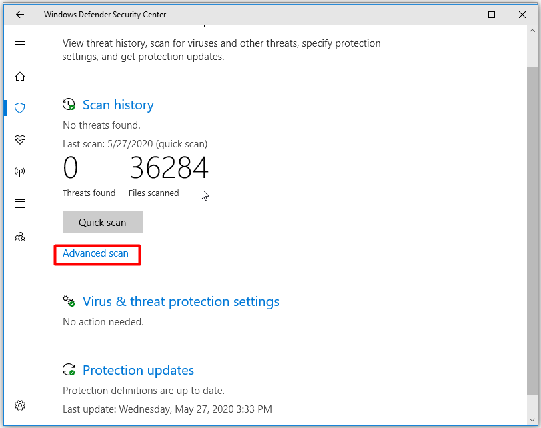Image resolution: width=541 pixels, height=428 pixels.
Task: Open Device performance & health heart icon
Action: [20, 140]
